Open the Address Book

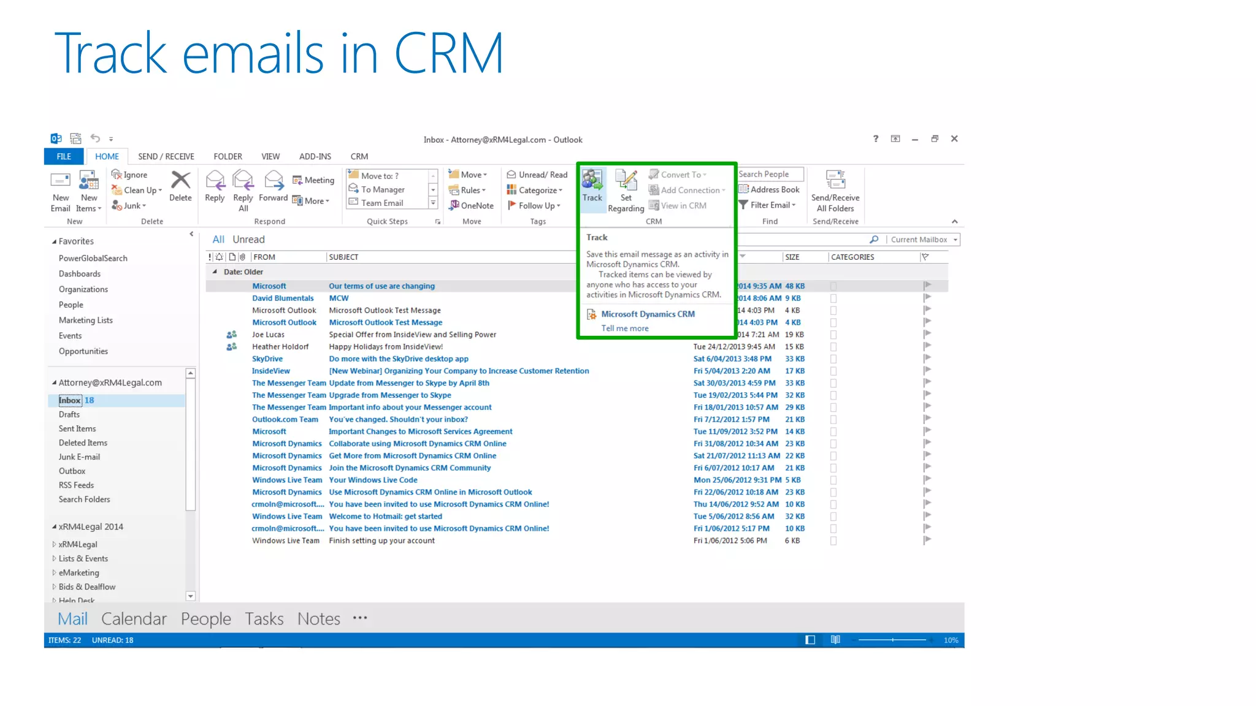[x=769, y=189]
